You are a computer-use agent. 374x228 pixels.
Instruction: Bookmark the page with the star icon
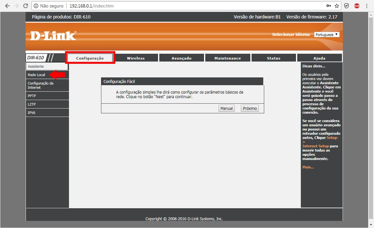point(336,6)
